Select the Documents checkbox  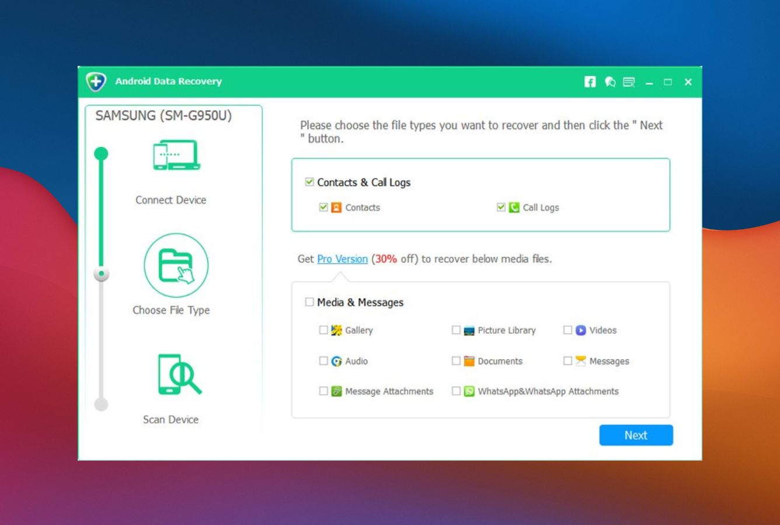456,361
